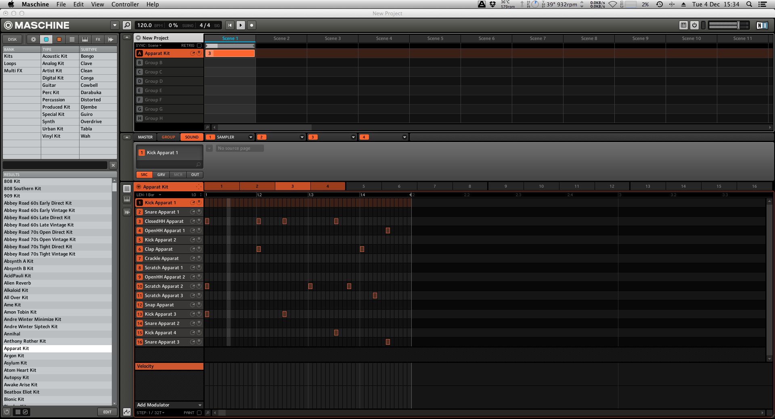Switch to sample waveform view

(127, 212)
